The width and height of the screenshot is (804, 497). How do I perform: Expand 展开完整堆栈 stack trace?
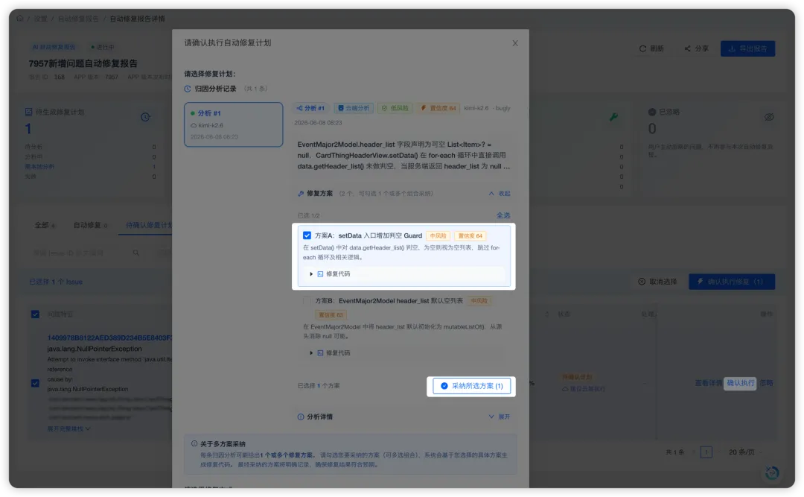[x=69, y=428]
